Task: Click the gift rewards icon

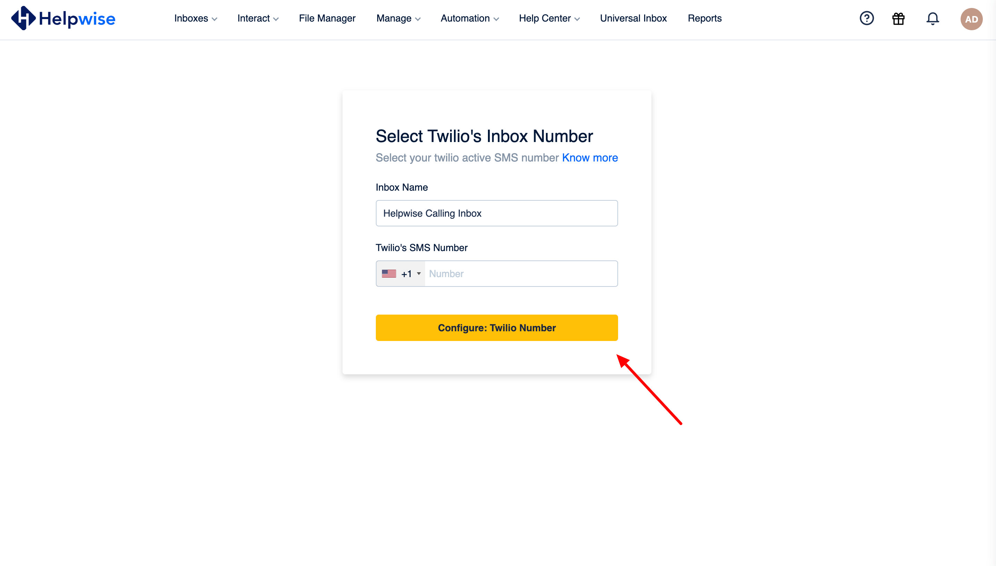Action: (x=898, y=18)
